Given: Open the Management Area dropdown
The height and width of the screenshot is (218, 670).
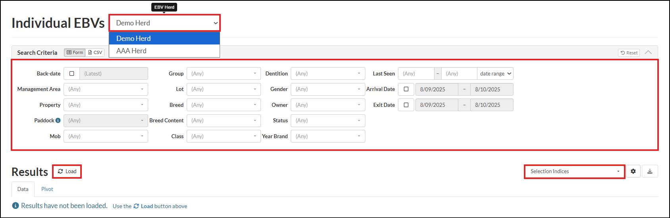Looking at the screenshot, I should click(x=106, y=89).
